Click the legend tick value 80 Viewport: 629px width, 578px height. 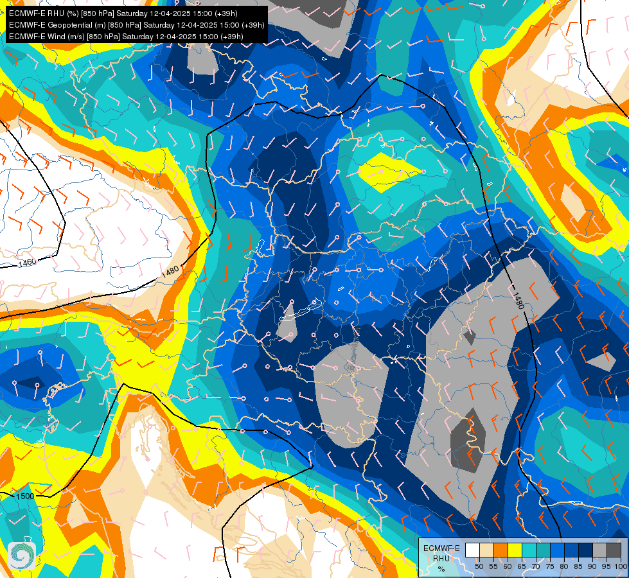(x=564, y=566)
